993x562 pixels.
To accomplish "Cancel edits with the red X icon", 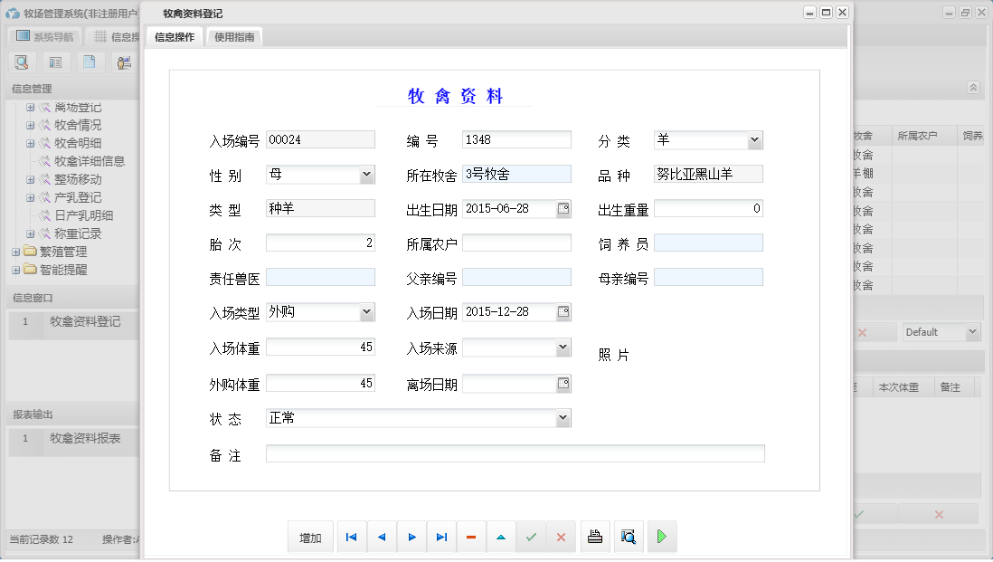I will (x=561, y=537).
